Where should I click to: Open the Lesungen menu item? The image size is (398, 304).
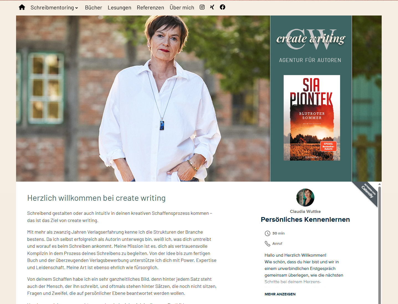(119, 7)
